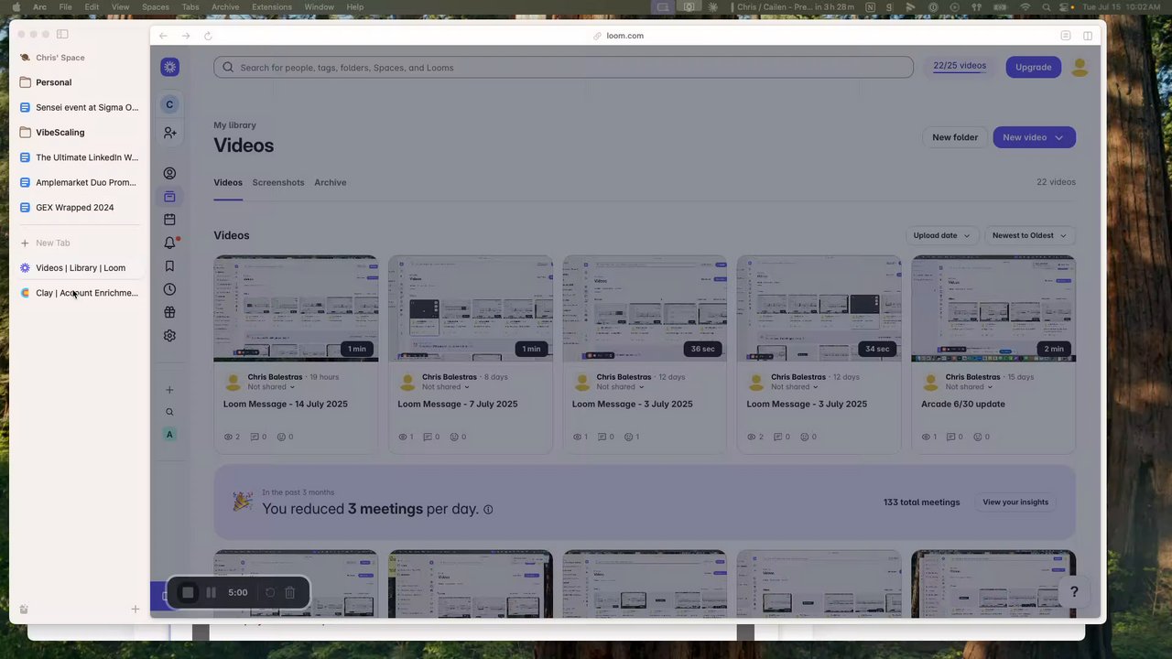Open the profile person icon in sidebar

(x=169, y=173)
